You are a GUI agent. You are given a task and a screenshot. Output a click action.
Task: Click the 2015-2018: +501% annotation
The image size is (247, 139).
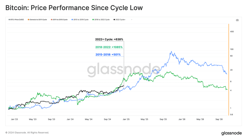coord(108,55)
